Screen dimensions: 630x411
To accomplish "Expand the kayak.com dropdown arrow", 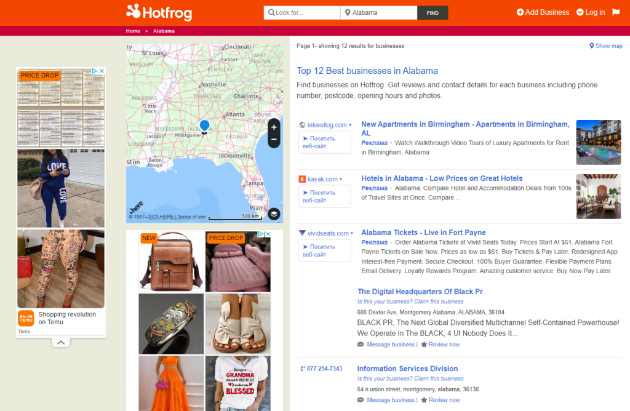I will pos(341,179).
